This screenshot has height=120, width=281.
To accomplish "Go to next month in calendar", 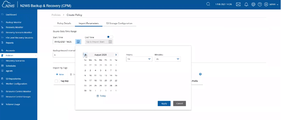I will coord(116,55).
